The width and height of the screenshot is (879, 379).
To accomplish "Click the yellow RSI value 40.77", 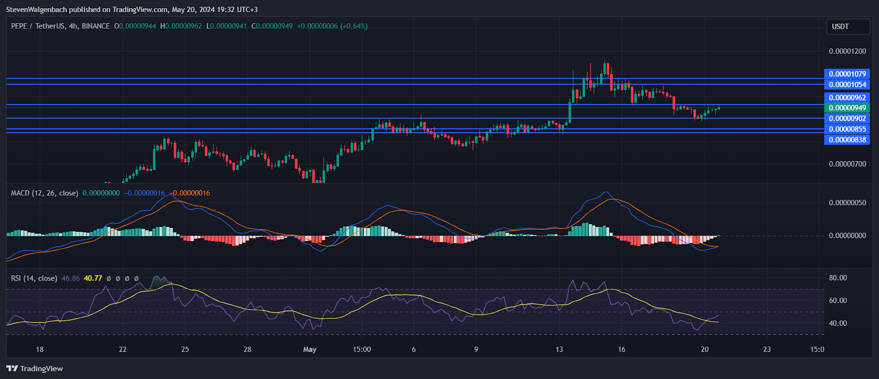I will [x=93, y=278].
